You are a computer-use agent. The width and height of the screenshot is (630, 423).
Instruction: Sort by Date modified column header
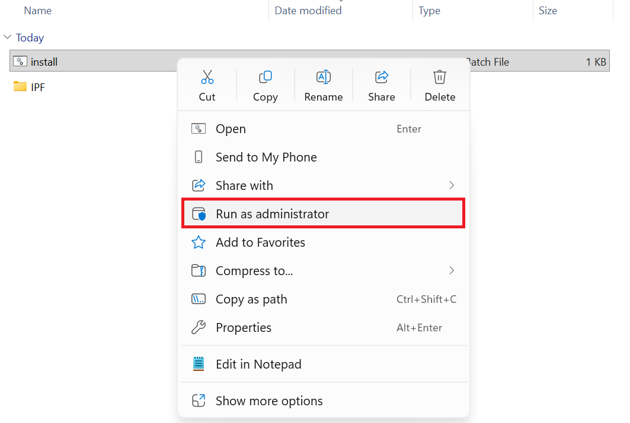308,11
